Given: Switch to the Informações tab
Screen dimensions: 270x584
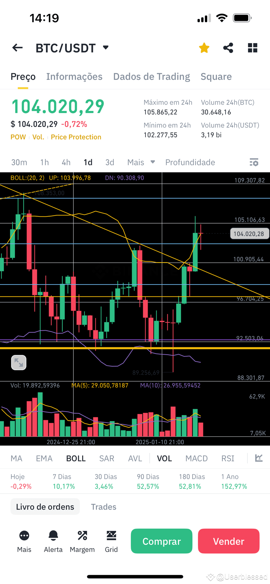Looking at the screenshot, I should (74, 77).
